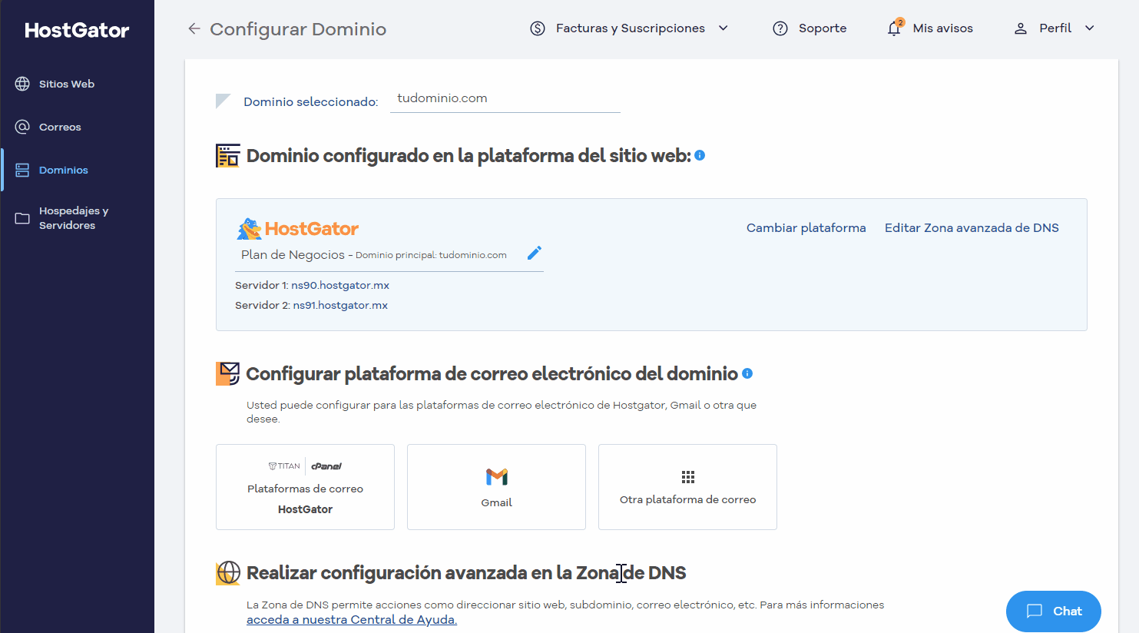Open the notifications bell icon

coord(894,28)
